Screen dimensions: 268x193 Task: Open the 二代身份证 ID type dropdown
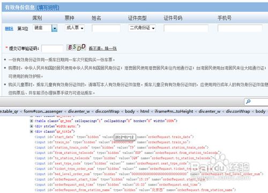click(x=142, y=28)
